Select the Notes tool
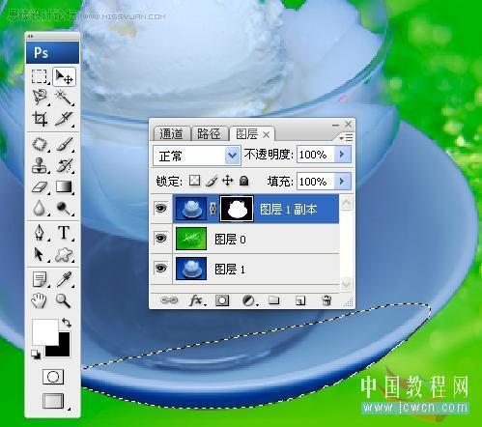 (x=41, y=279)
